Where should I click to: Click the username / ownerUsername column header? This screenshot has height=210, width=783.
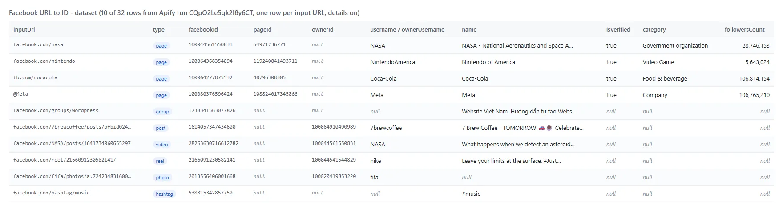coord(407,30)
